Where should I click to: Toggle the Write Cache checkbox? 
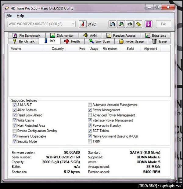pos(14,120)
